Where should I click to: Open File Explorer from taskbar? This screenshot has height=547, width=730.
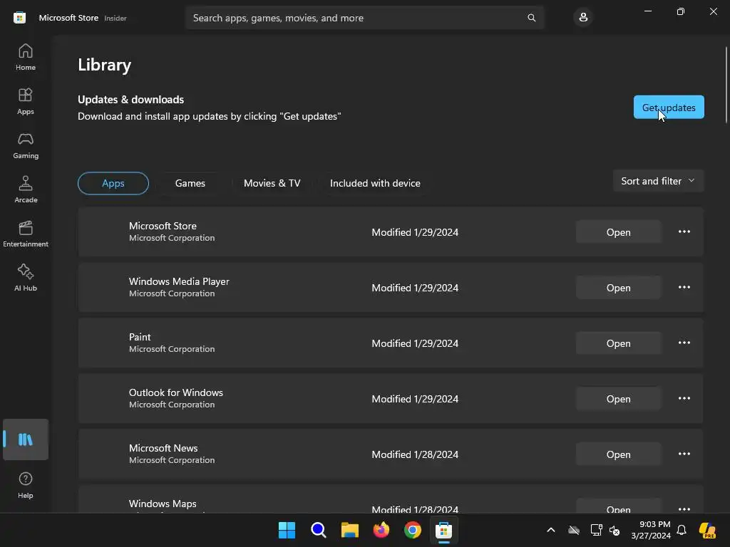click(x=349, y=530)
